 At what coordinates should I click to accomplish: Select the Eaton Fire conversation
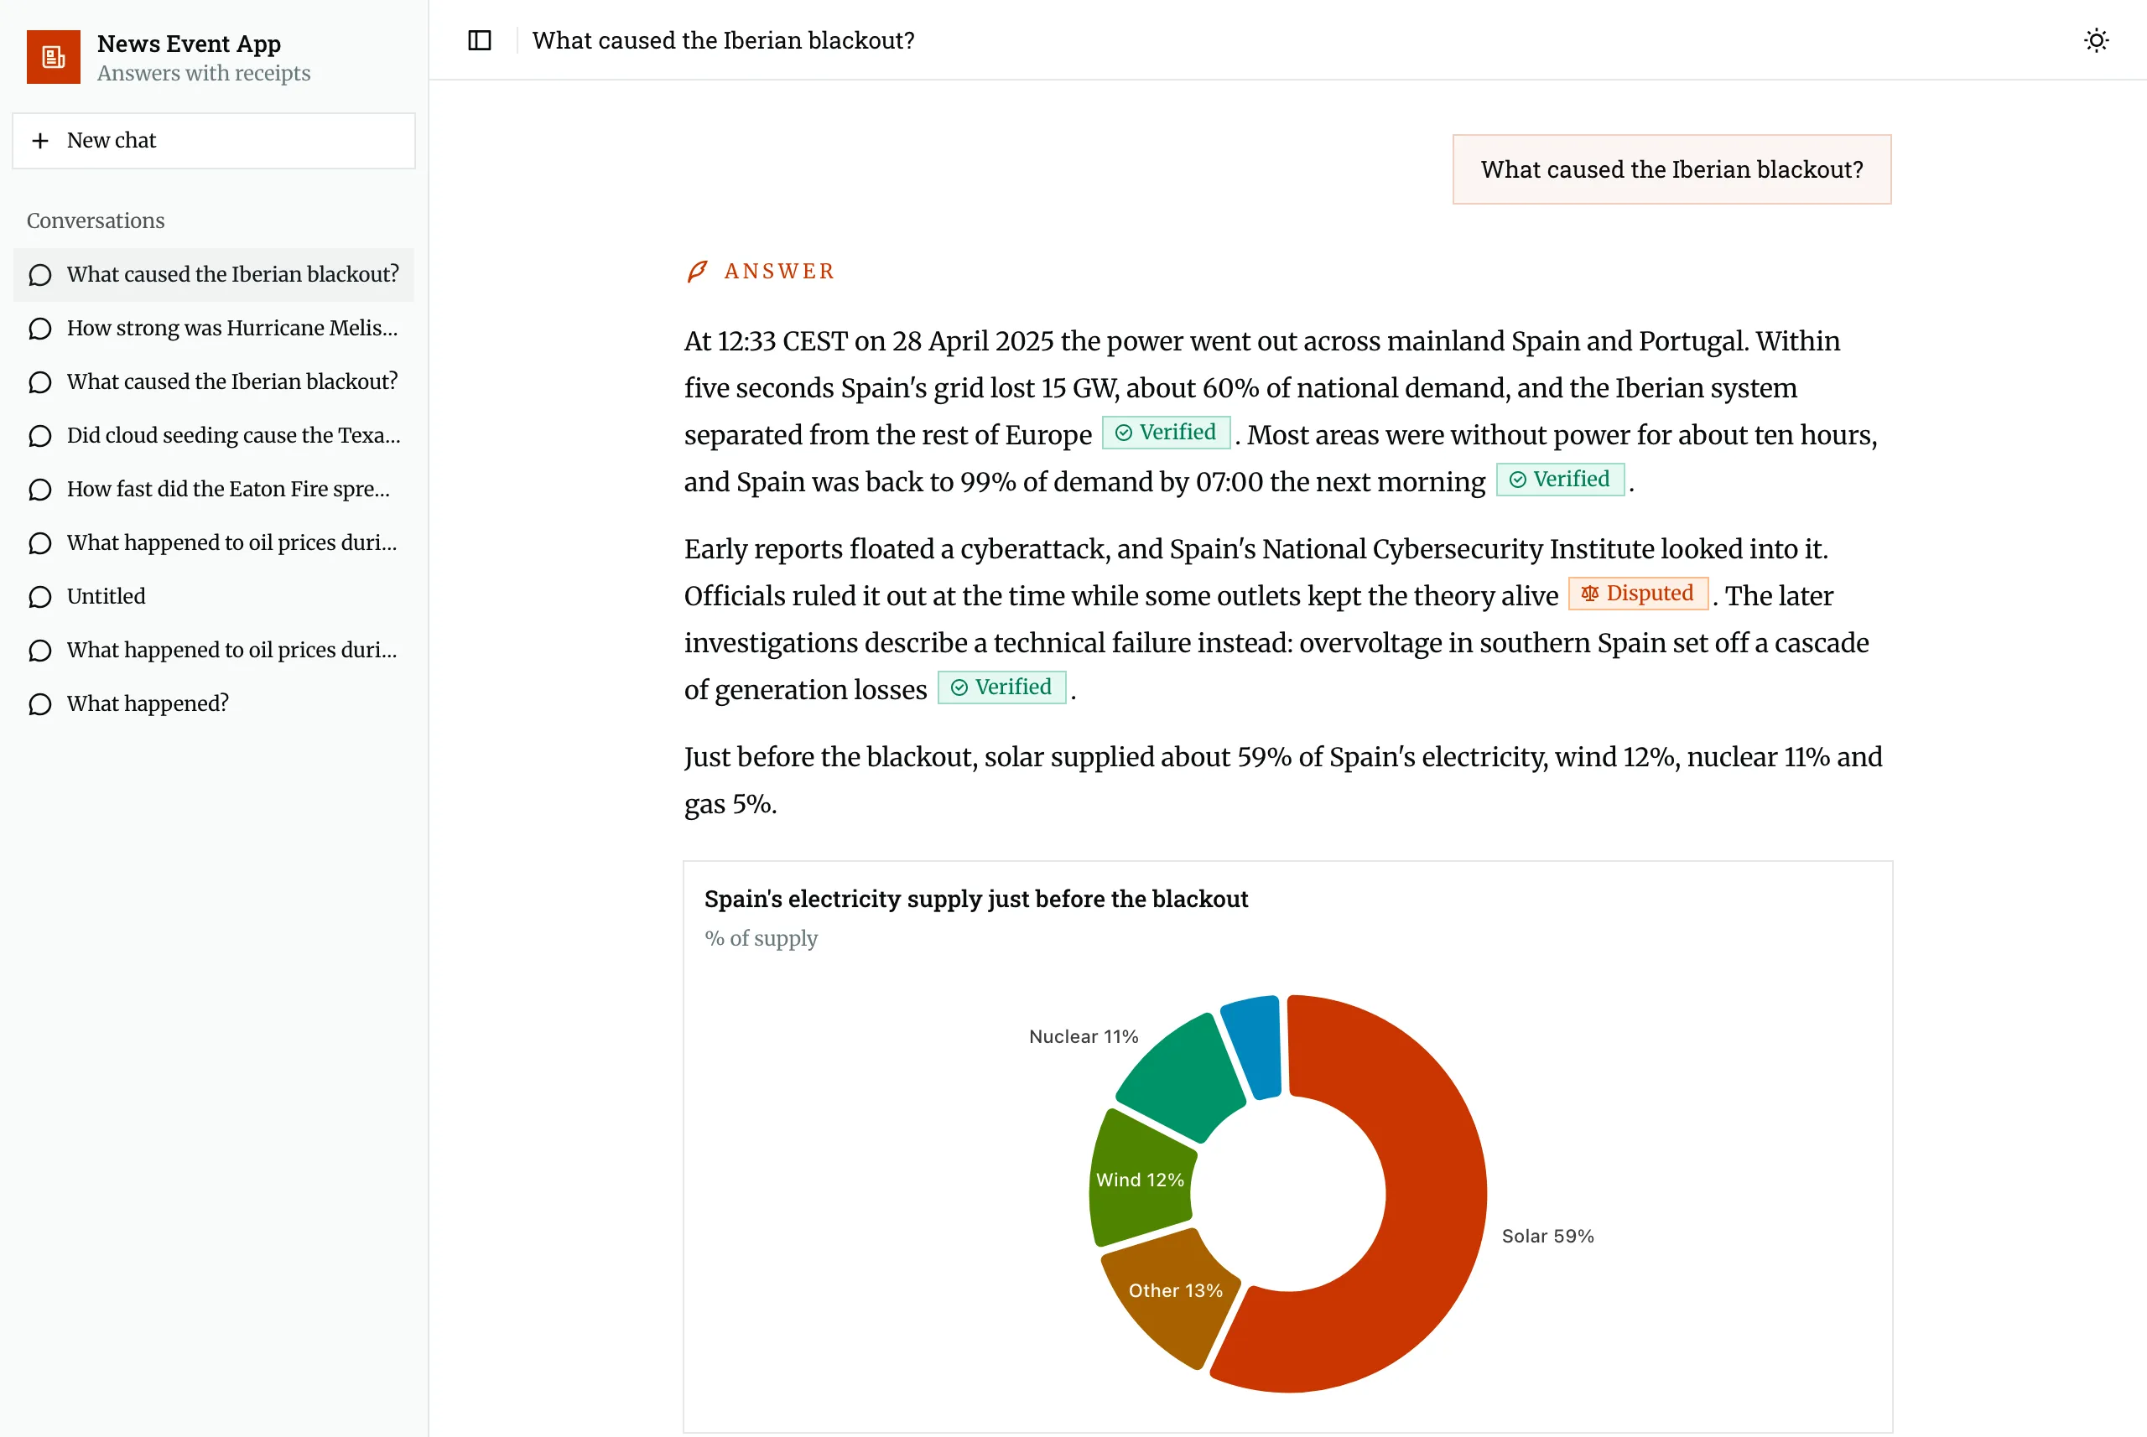[214, 490]
